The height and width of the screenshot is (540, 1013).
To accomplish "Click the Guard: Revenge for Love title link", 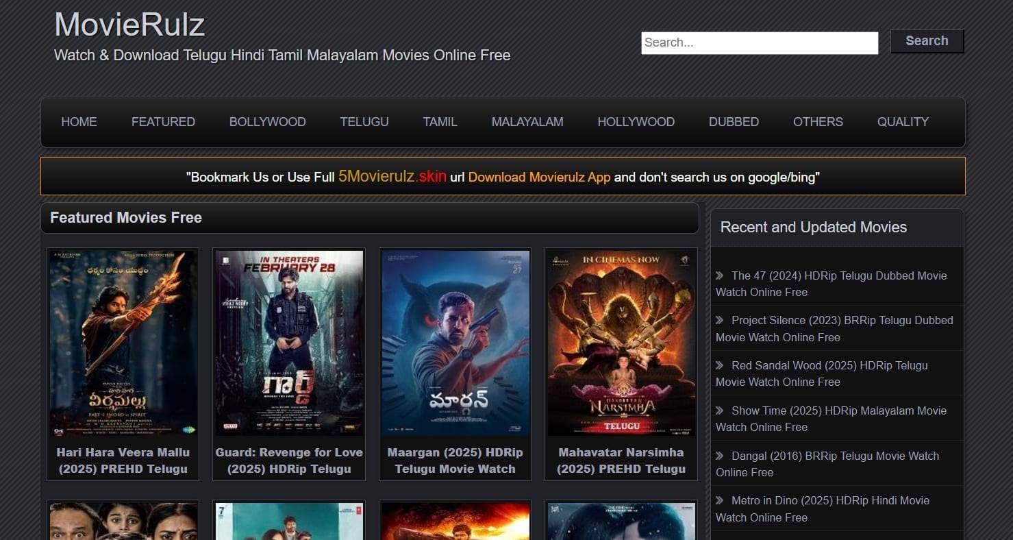I will 289,461.
